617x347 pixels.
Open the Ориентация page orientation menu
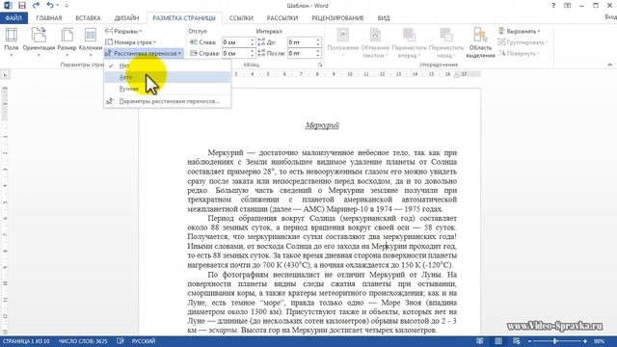(39, 42)
